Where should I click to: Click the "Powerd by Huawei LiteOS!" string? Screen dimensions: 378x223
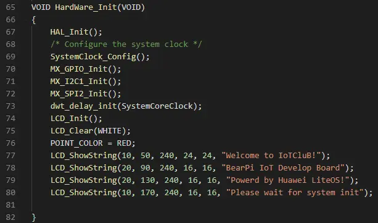[x=288, y=180]
